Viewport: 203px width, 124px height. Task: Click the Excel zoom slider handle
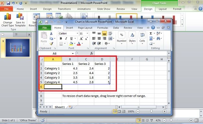coord(151,111)
